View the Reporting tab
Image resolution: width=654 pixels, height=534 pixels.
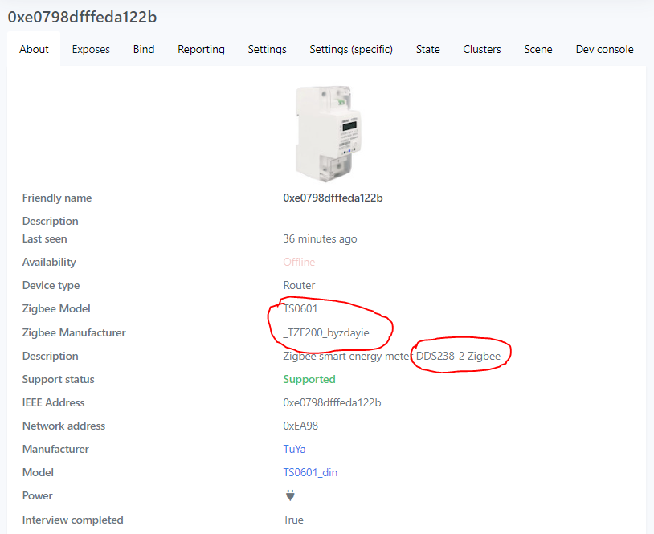pos(200,49)
